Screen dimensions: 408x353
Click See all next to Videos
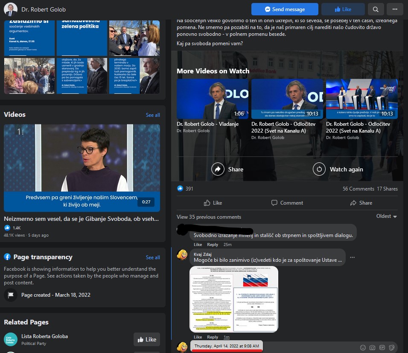coord(153,115)
